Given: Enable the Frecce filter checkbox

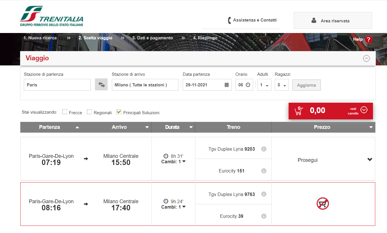Looking at the screenshot, I should [x=65, y=112].
